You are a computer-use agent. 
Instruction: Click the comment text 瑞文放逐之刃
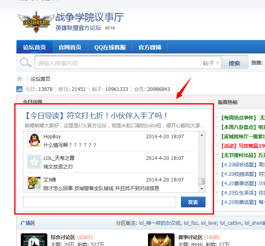tap(58, 167)
